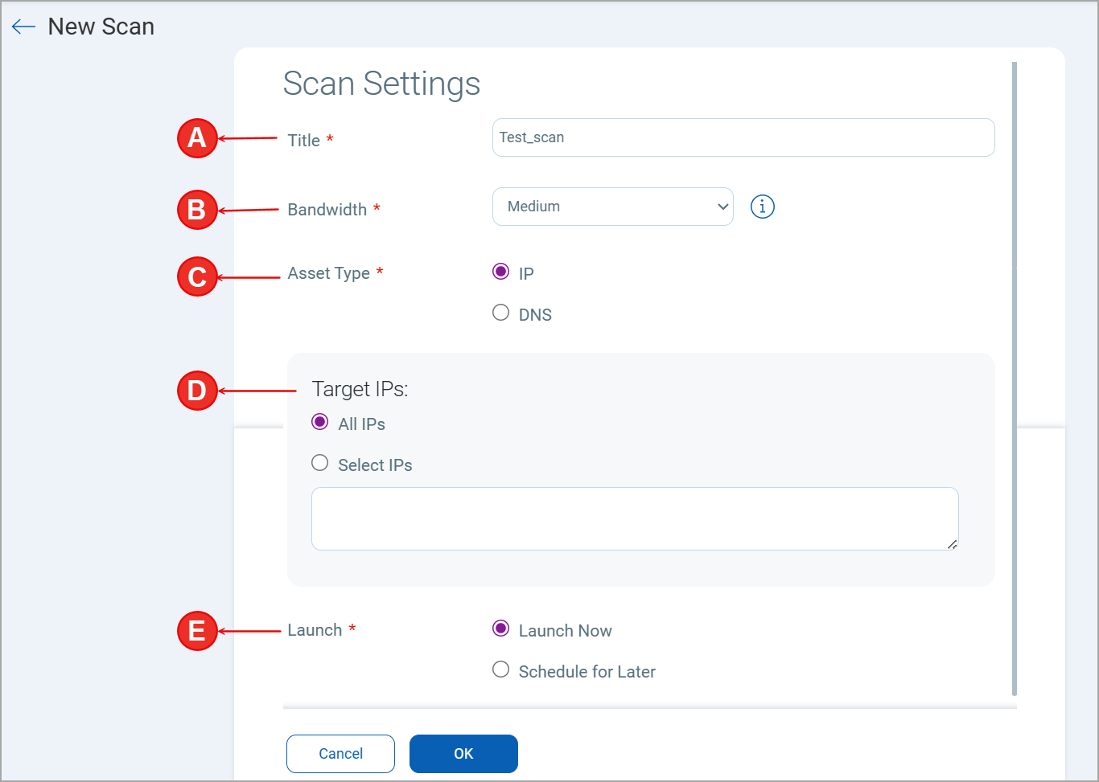Click the text area resize handle

(952, 544)
